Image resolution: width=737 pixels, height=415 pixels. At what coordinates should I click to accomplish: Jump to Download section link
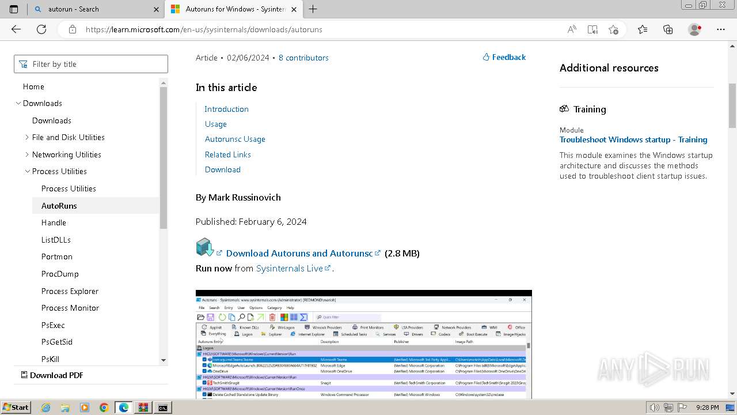click(223, 169)
